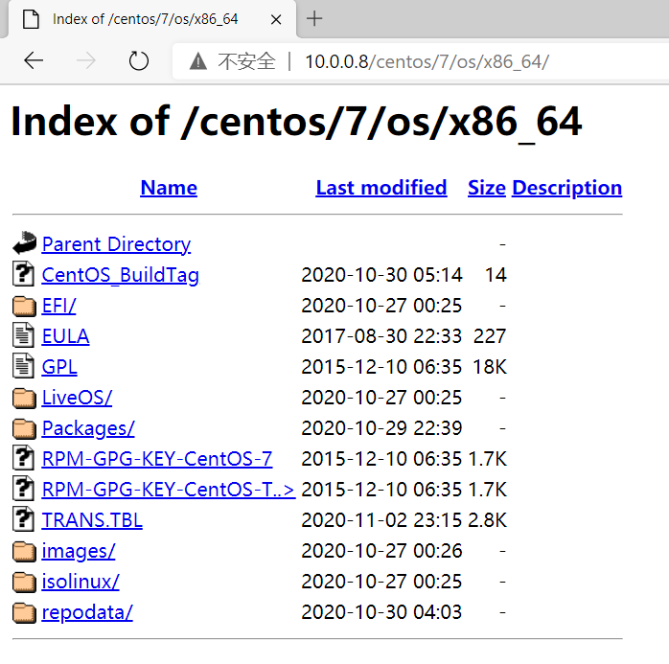The width and height of the screenshot is (669, 664).
Task: Click the TRANS.TBL size value 2.8K
Action: (x=487, y=520)
